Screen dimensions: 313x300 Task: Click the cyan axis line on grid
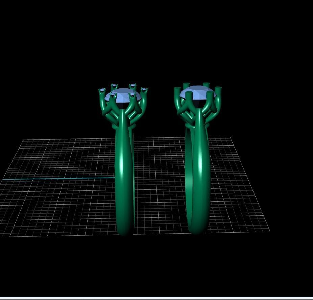[58, 178]
